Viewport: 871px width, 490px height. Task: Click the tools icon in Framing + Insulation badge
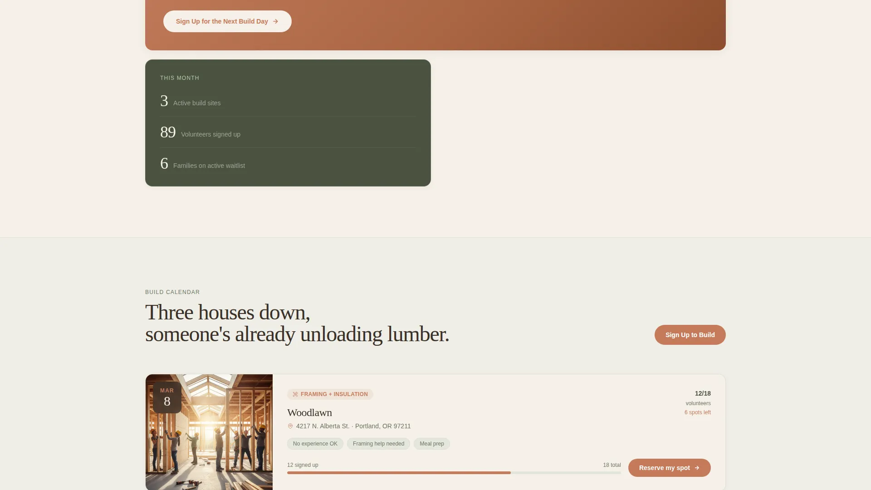coord(295,394)
